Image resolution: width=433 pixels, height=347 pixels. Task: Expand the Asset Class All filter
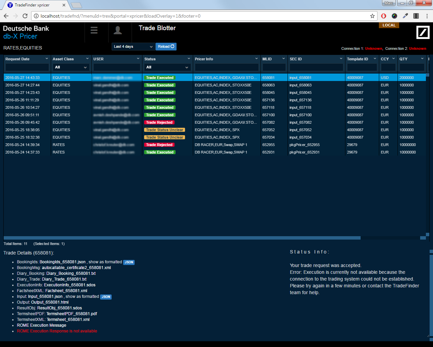(x=71, y=67)
